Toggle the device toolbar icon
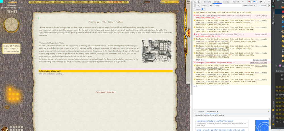 point(199,2)
